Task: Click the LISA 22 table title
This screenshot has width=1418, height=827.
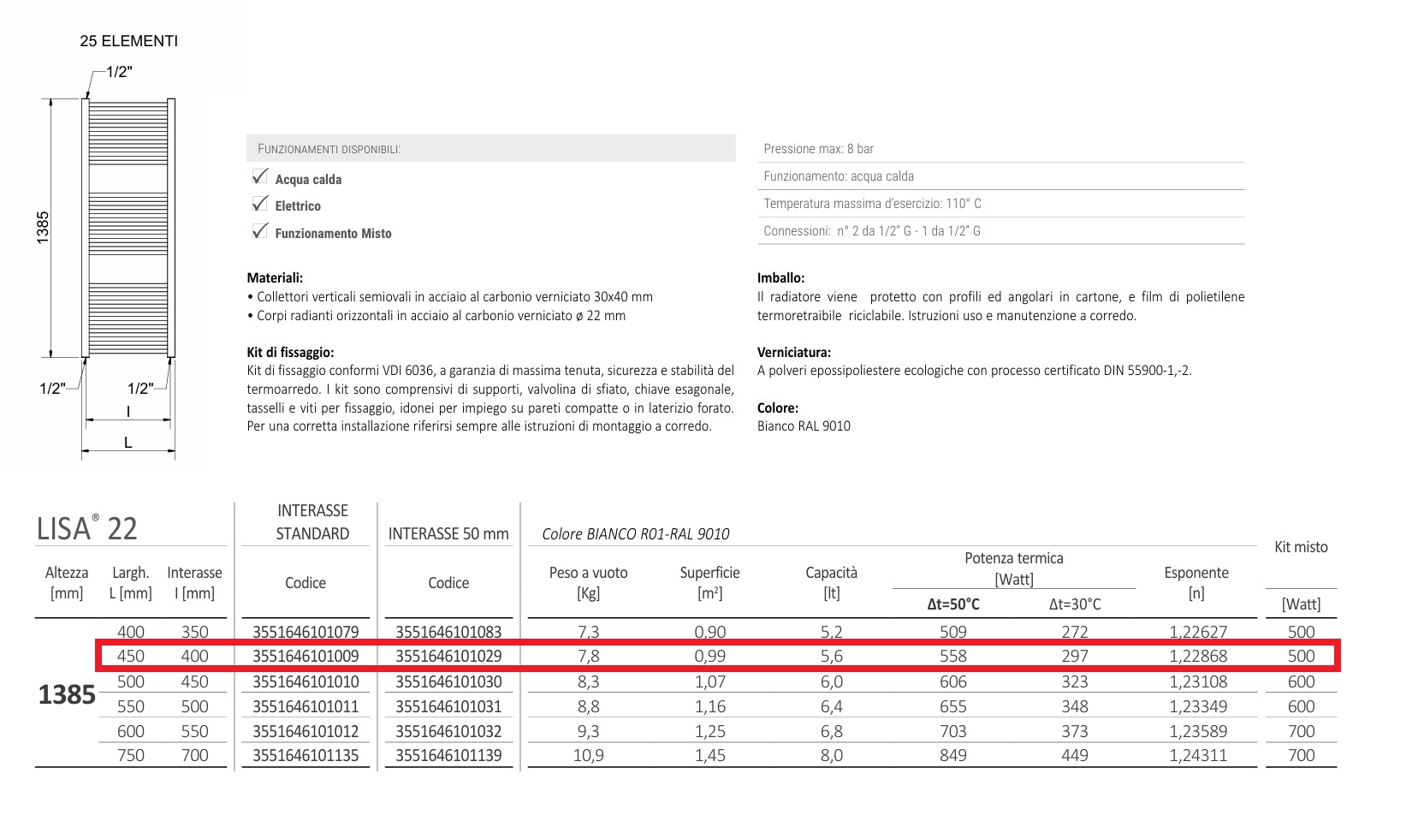Action: point(86,528)
